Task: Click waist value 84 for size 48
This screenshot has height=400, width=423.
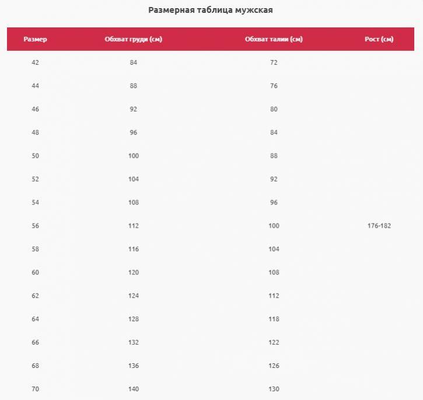Action: click(x=274, y=133)
